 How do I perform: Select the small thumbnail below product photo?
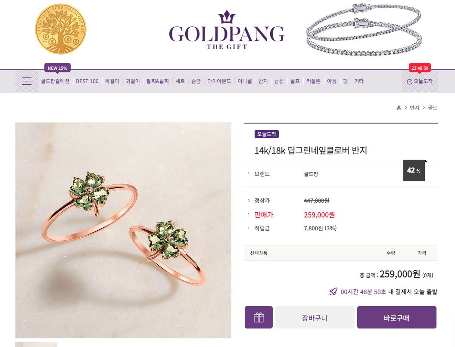(36, 345)
